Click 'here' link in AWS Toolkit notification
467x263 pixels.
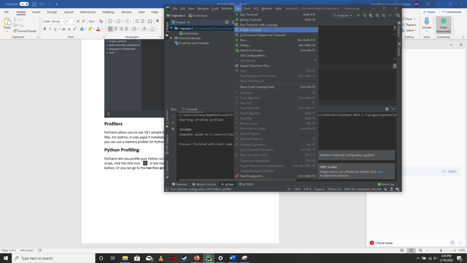click(x=380, y=172)
